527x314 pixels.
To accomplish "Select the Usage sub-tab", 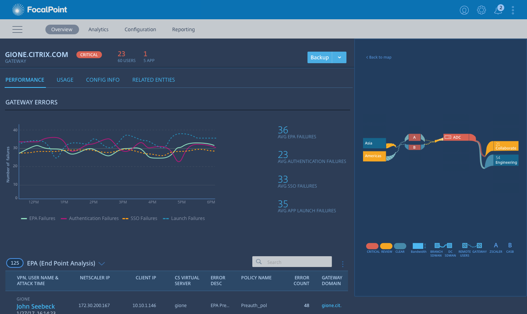I will coord(65,80).
